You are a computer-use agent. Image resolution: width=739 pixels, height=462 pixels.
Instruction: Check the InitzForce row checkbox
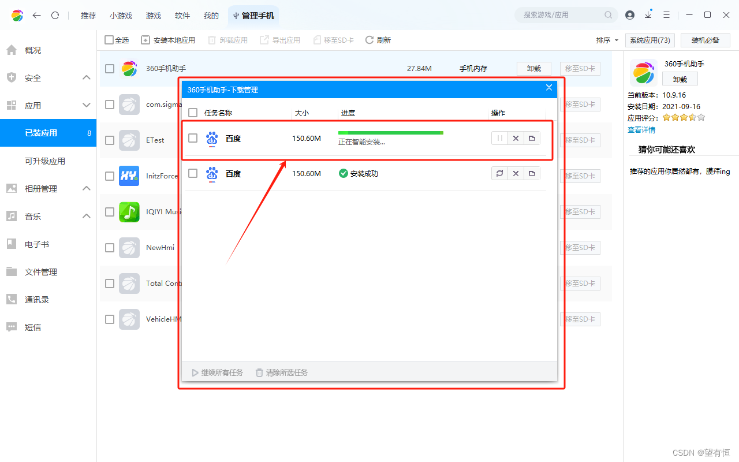tap(110, 176)
